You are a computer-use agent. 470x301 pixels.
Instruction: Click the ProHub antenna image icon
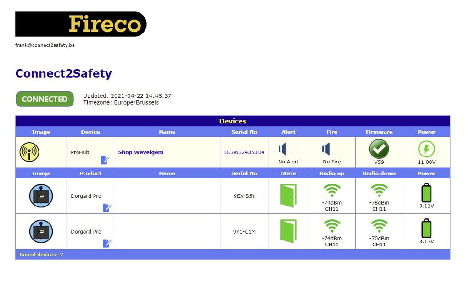click(x=29, y=152)
